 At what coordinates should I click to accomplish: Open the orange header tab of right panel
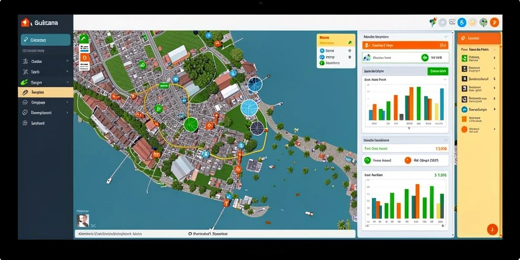[x=479, y=39]
